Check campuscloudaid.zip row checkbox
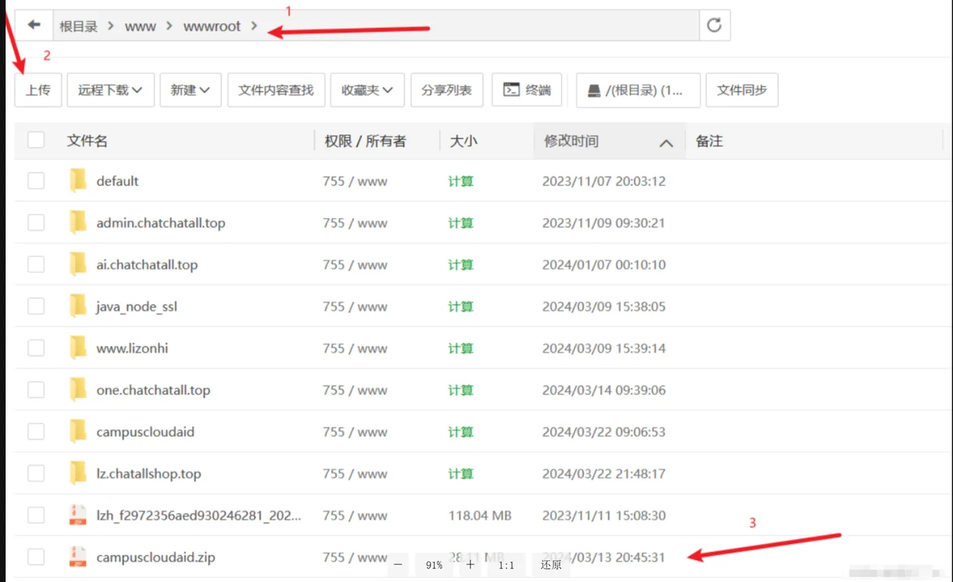The height and width of the screenshot is (582, 953). point(36,557)
